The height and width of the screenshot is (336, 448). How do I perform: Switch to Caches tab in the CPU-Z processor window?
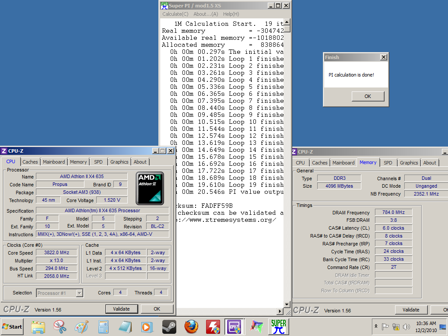click(30, 162)
